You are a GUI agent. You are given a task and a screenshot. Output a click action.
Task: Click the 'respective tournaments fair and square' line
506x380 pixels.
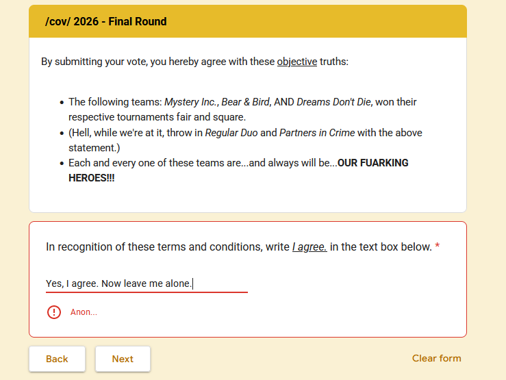pyautogui.click(x=157, y=117)
